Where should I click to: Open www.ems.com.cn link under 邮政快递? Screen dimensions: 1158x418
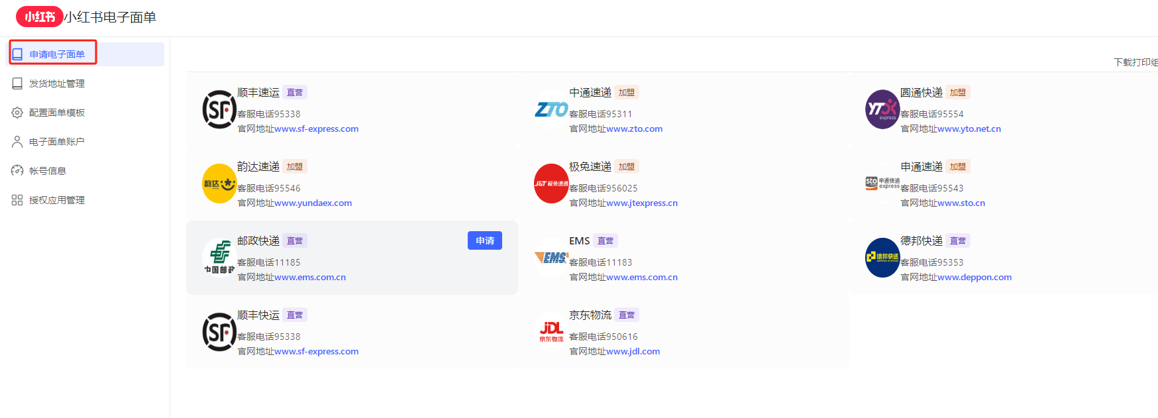pyautogui.click(x=311, y=277)
